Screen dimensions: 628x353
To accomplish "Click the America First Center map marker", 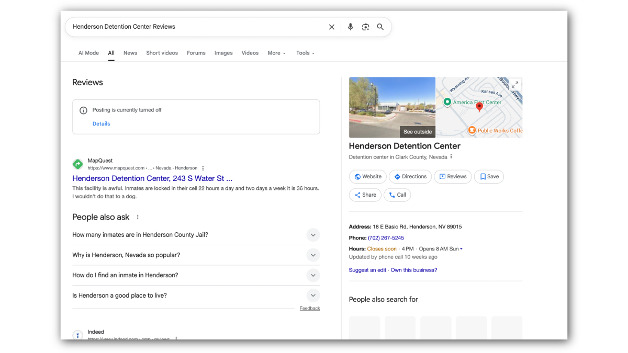I will pyautogui.click(x=447, y=102).
